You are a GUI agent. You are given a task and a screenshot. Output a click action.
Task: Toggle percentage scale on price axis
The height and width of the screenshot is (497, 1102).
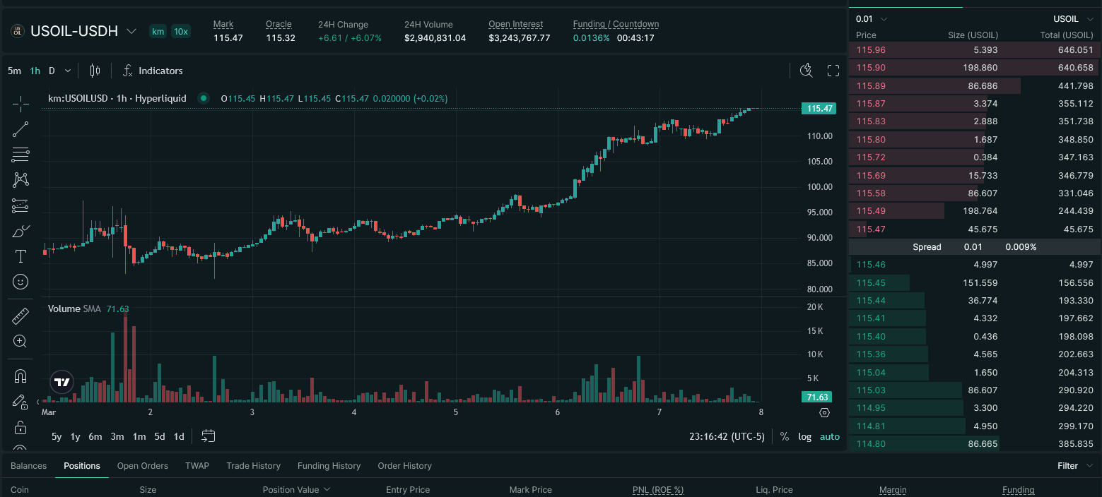[785, 436]
